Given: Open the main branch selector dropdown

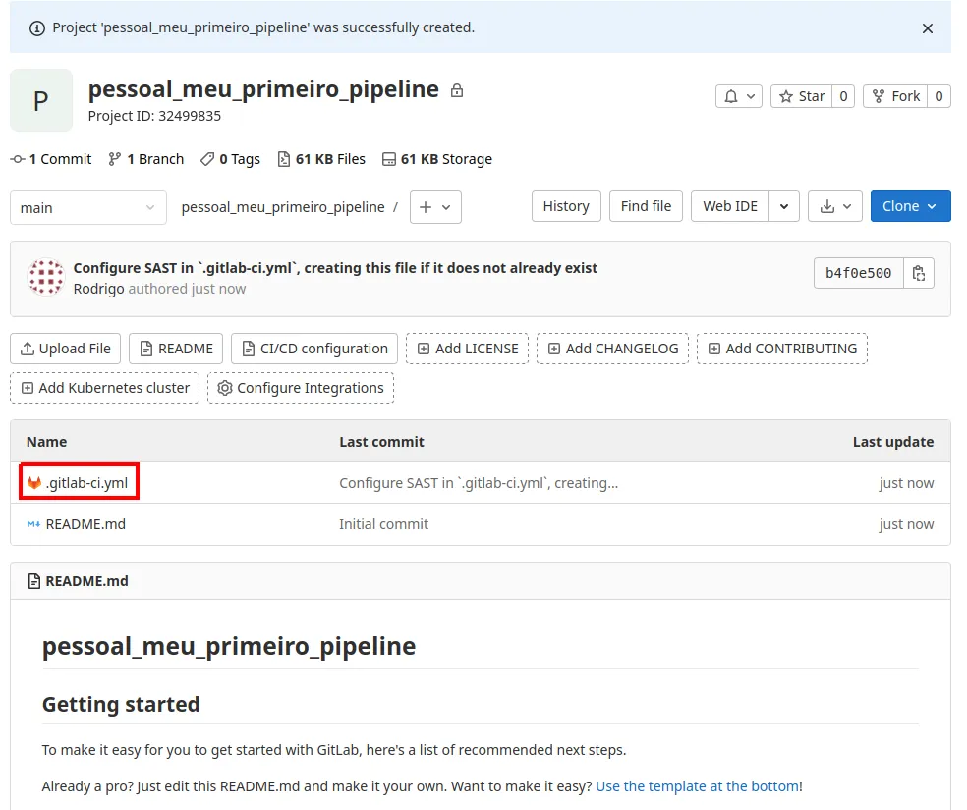Looking at the screenshot, I should 88,207.
